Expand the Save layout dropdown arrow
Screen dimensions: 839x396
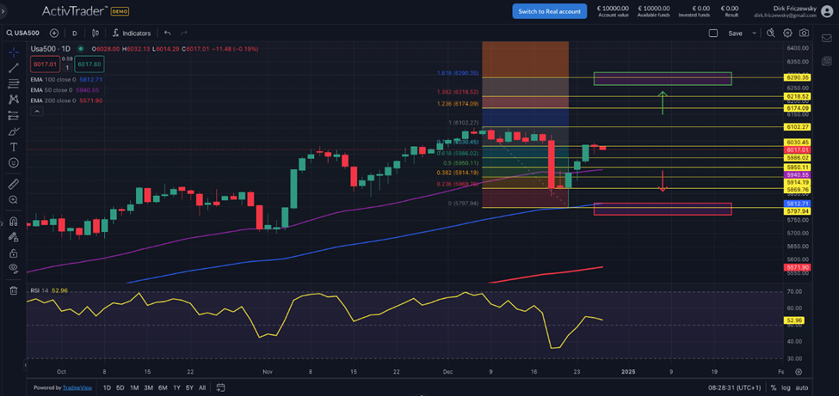coord(755,33)
